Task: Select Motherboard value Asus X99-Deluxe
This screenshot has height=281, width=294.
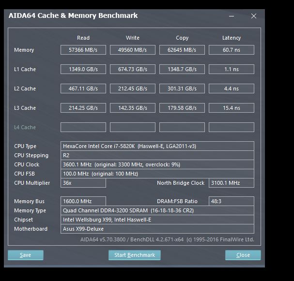Action: [157, 229]
